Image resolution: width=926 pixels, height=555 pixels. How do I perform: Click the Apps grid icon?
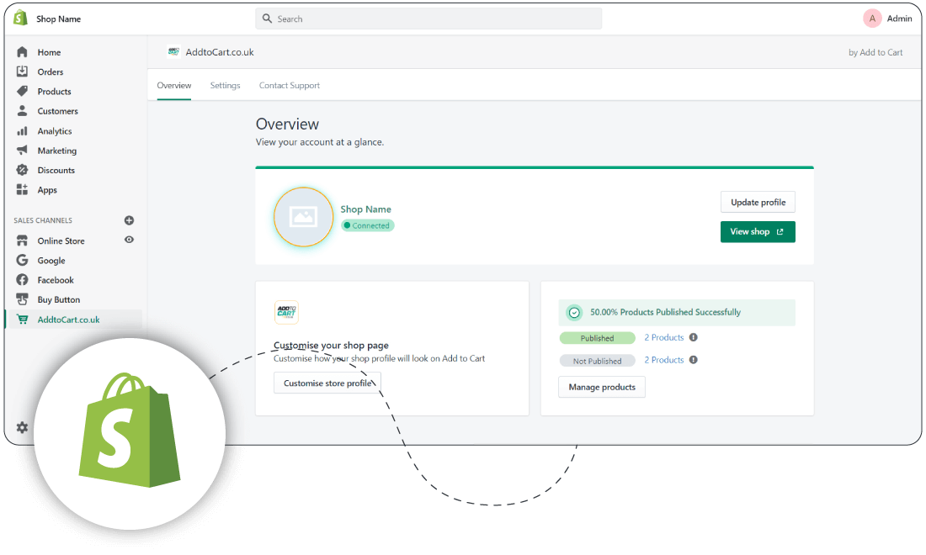pyautogui.click(x=22, y=189)
